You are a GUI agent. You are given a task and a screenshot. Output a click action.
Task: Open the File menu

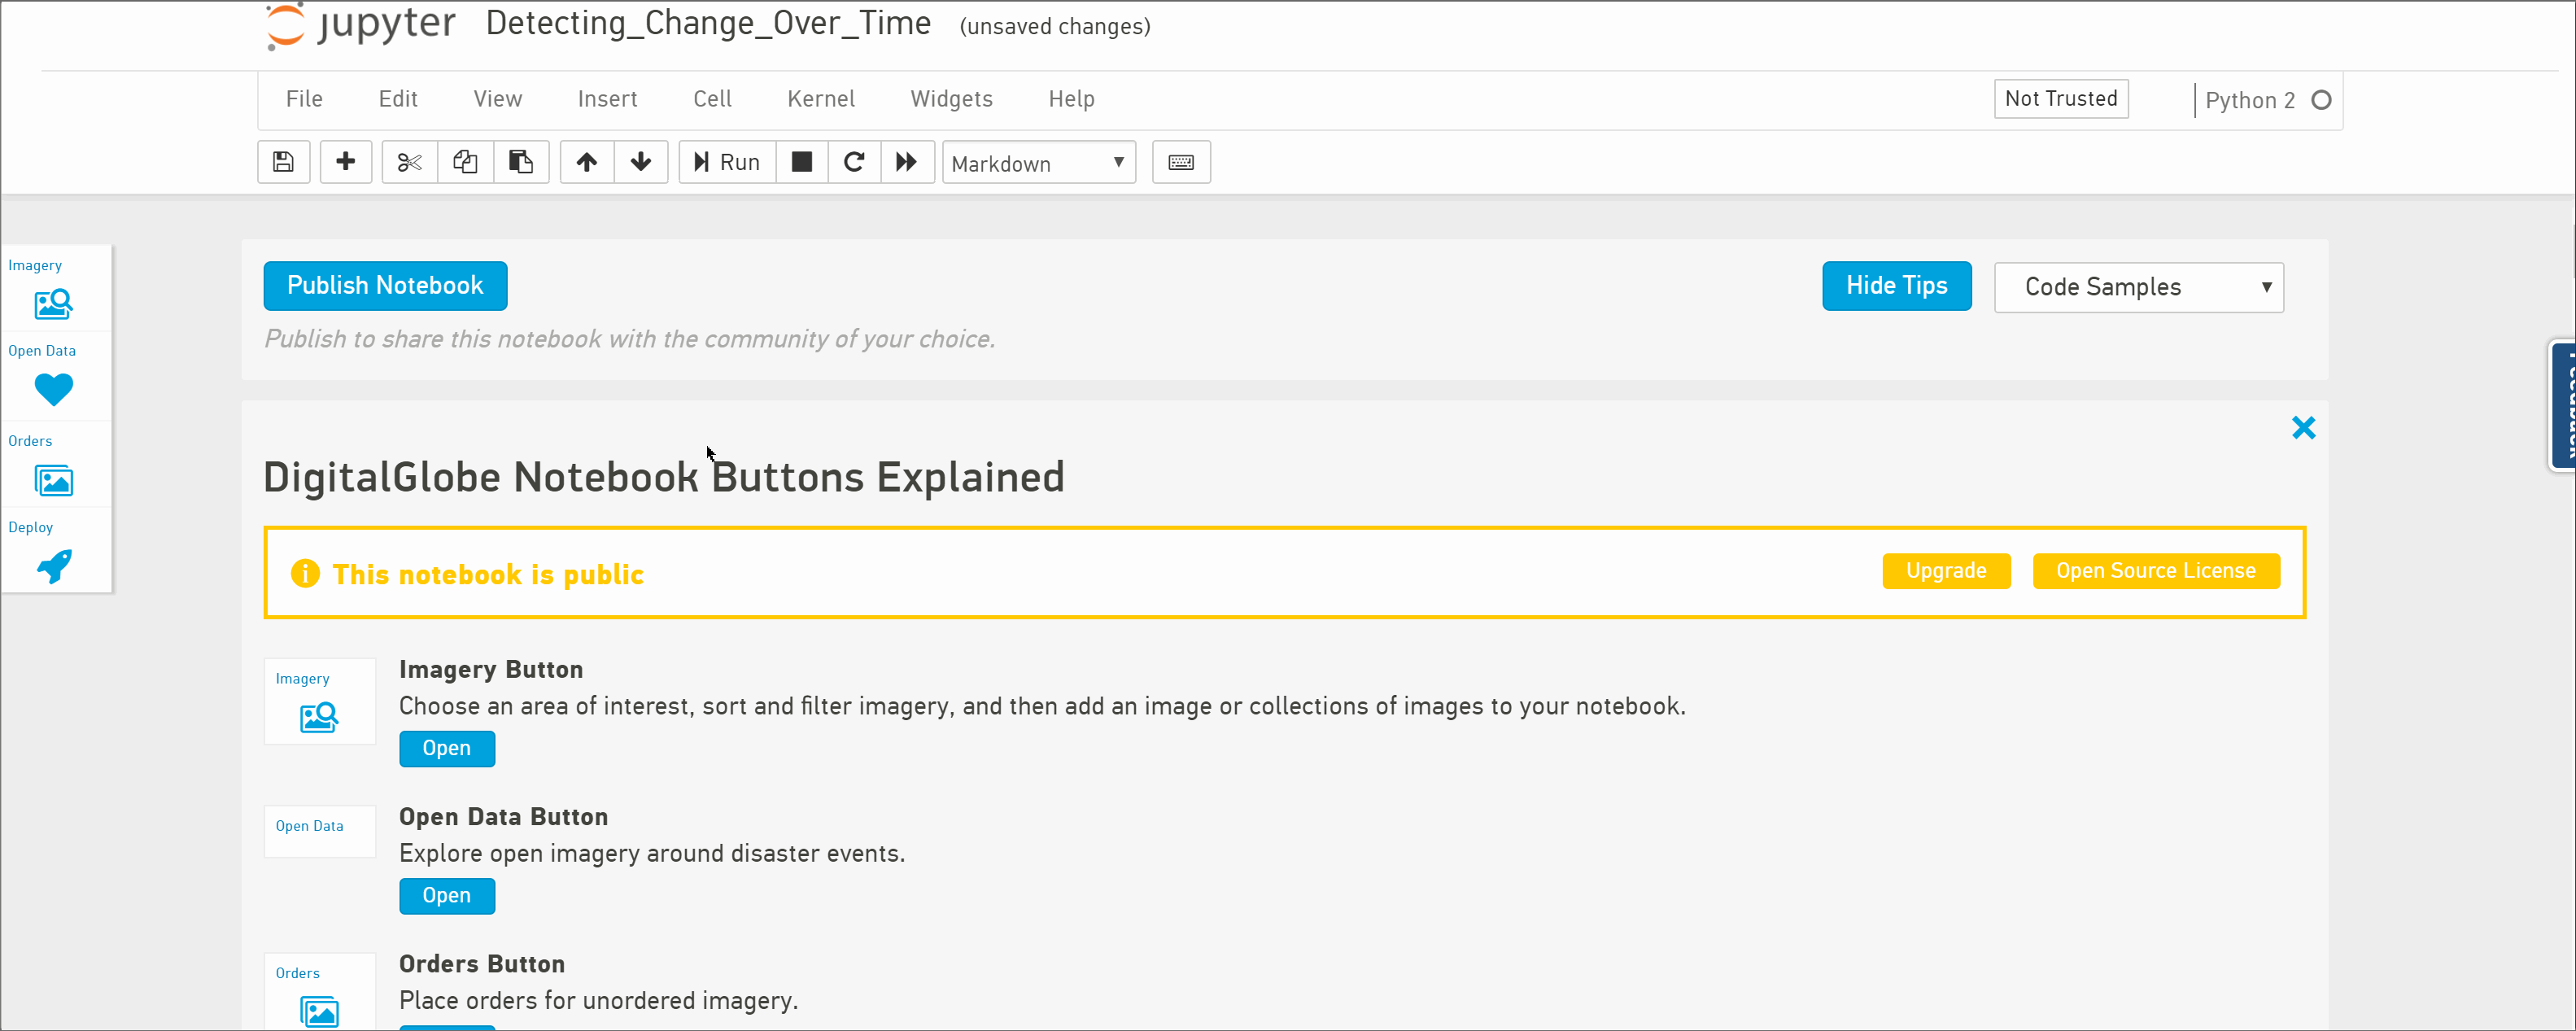click(x=304, y=99)
